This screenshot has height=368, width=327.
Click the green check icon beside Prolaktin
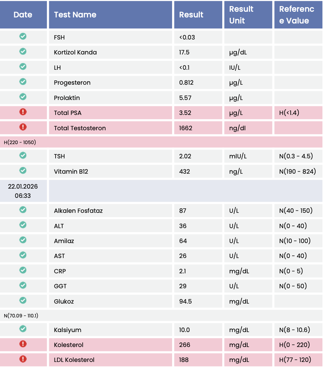tap(23, 97)
